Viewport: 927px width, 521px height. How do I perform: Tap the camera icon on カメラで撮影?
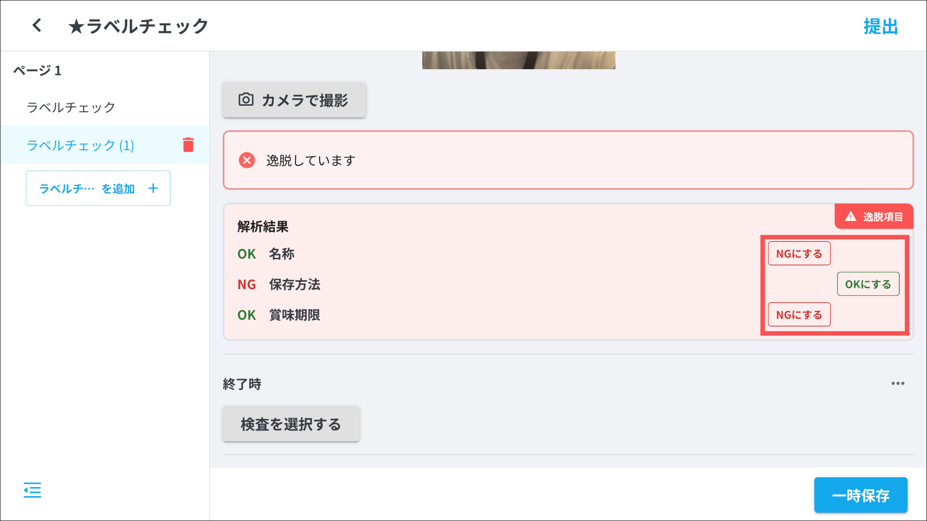tap(246, 99)
